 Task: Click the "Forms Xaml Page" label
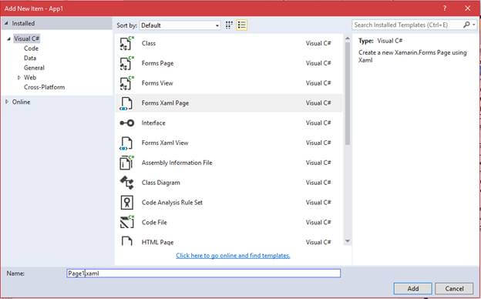pos(165,103)
